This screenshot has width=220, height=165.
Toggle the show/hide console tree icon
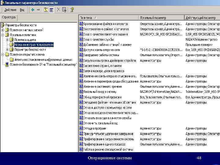[52, 10]
